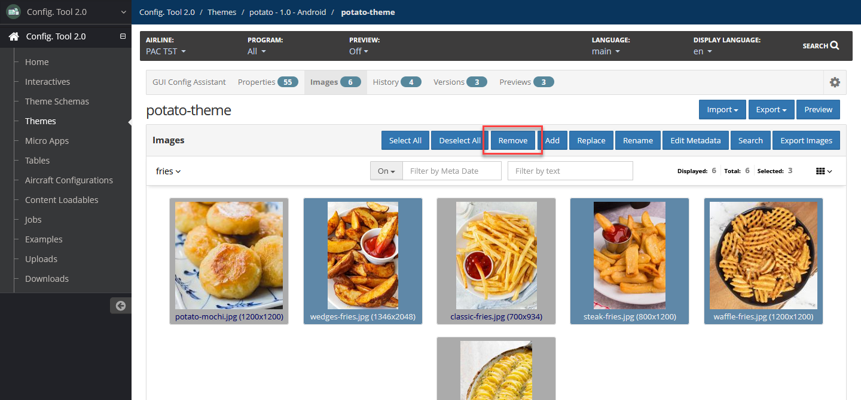Screen dimensions: 861x400
Task: Expand the Config. Tool 2.0 top dropdown
Action: [x=123, y=12]
